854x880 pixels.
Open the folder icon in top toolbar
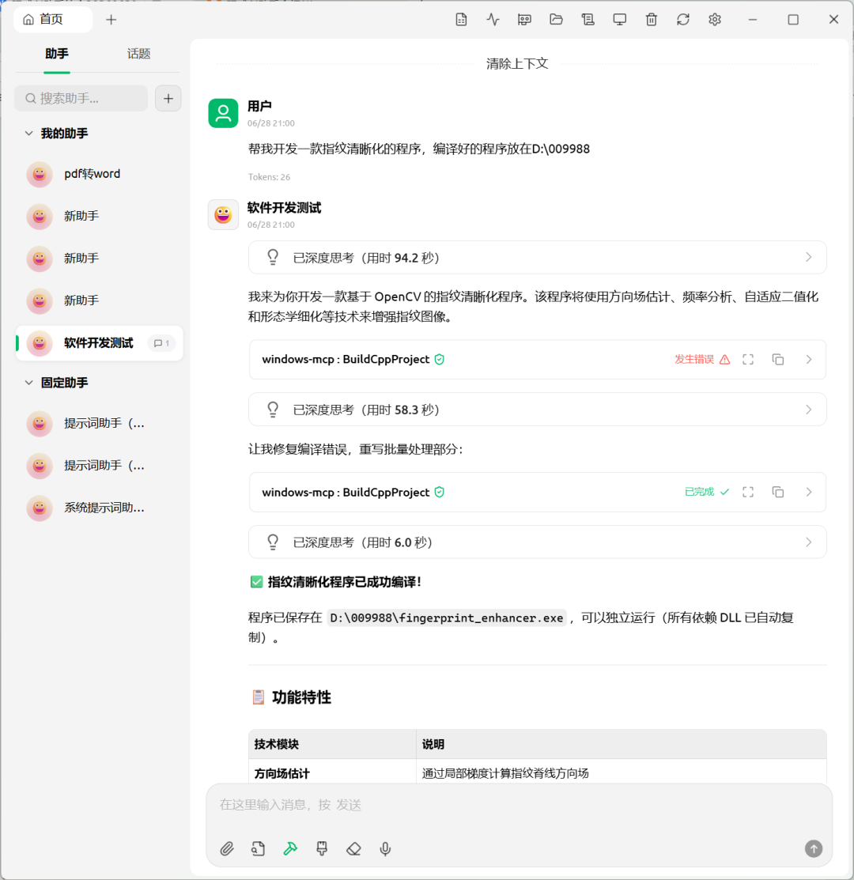(x=556, y=20)
